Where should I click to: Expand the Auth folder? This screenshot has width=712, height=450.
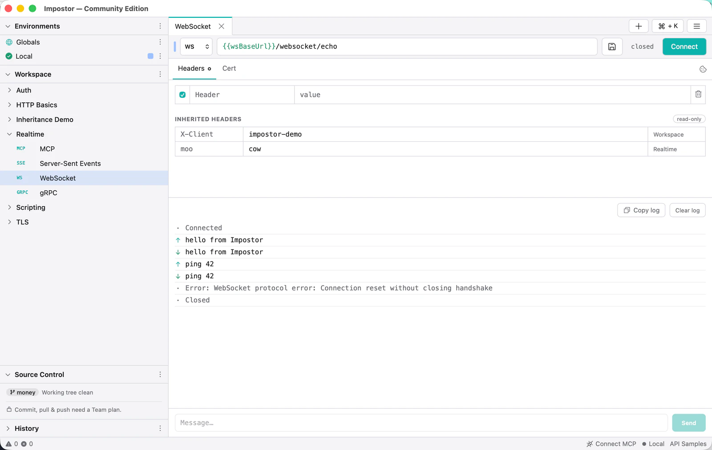point(9,90)
